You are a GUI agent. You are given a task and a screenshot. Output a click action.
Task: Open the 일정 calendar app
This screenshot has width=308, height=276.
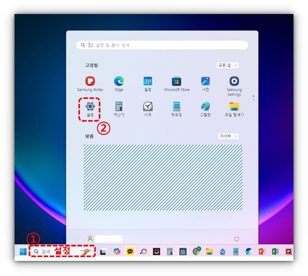(148, 84)
